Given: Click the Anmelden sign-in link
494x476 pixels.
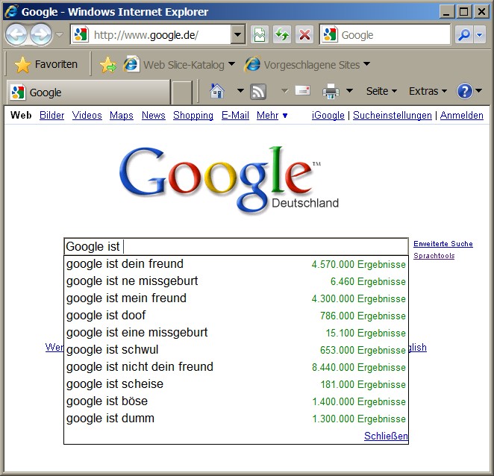Looking at the screenshot, I should (462, 116).
